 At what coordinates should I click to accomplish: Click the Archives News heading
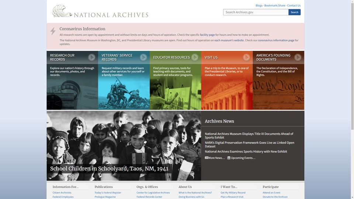click(x=219, y=121)
